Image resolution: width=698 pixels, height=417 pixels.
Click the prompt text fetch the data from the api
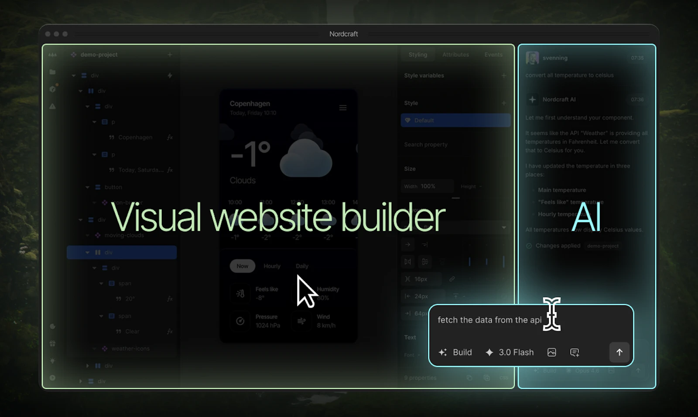tap(489, 320)
